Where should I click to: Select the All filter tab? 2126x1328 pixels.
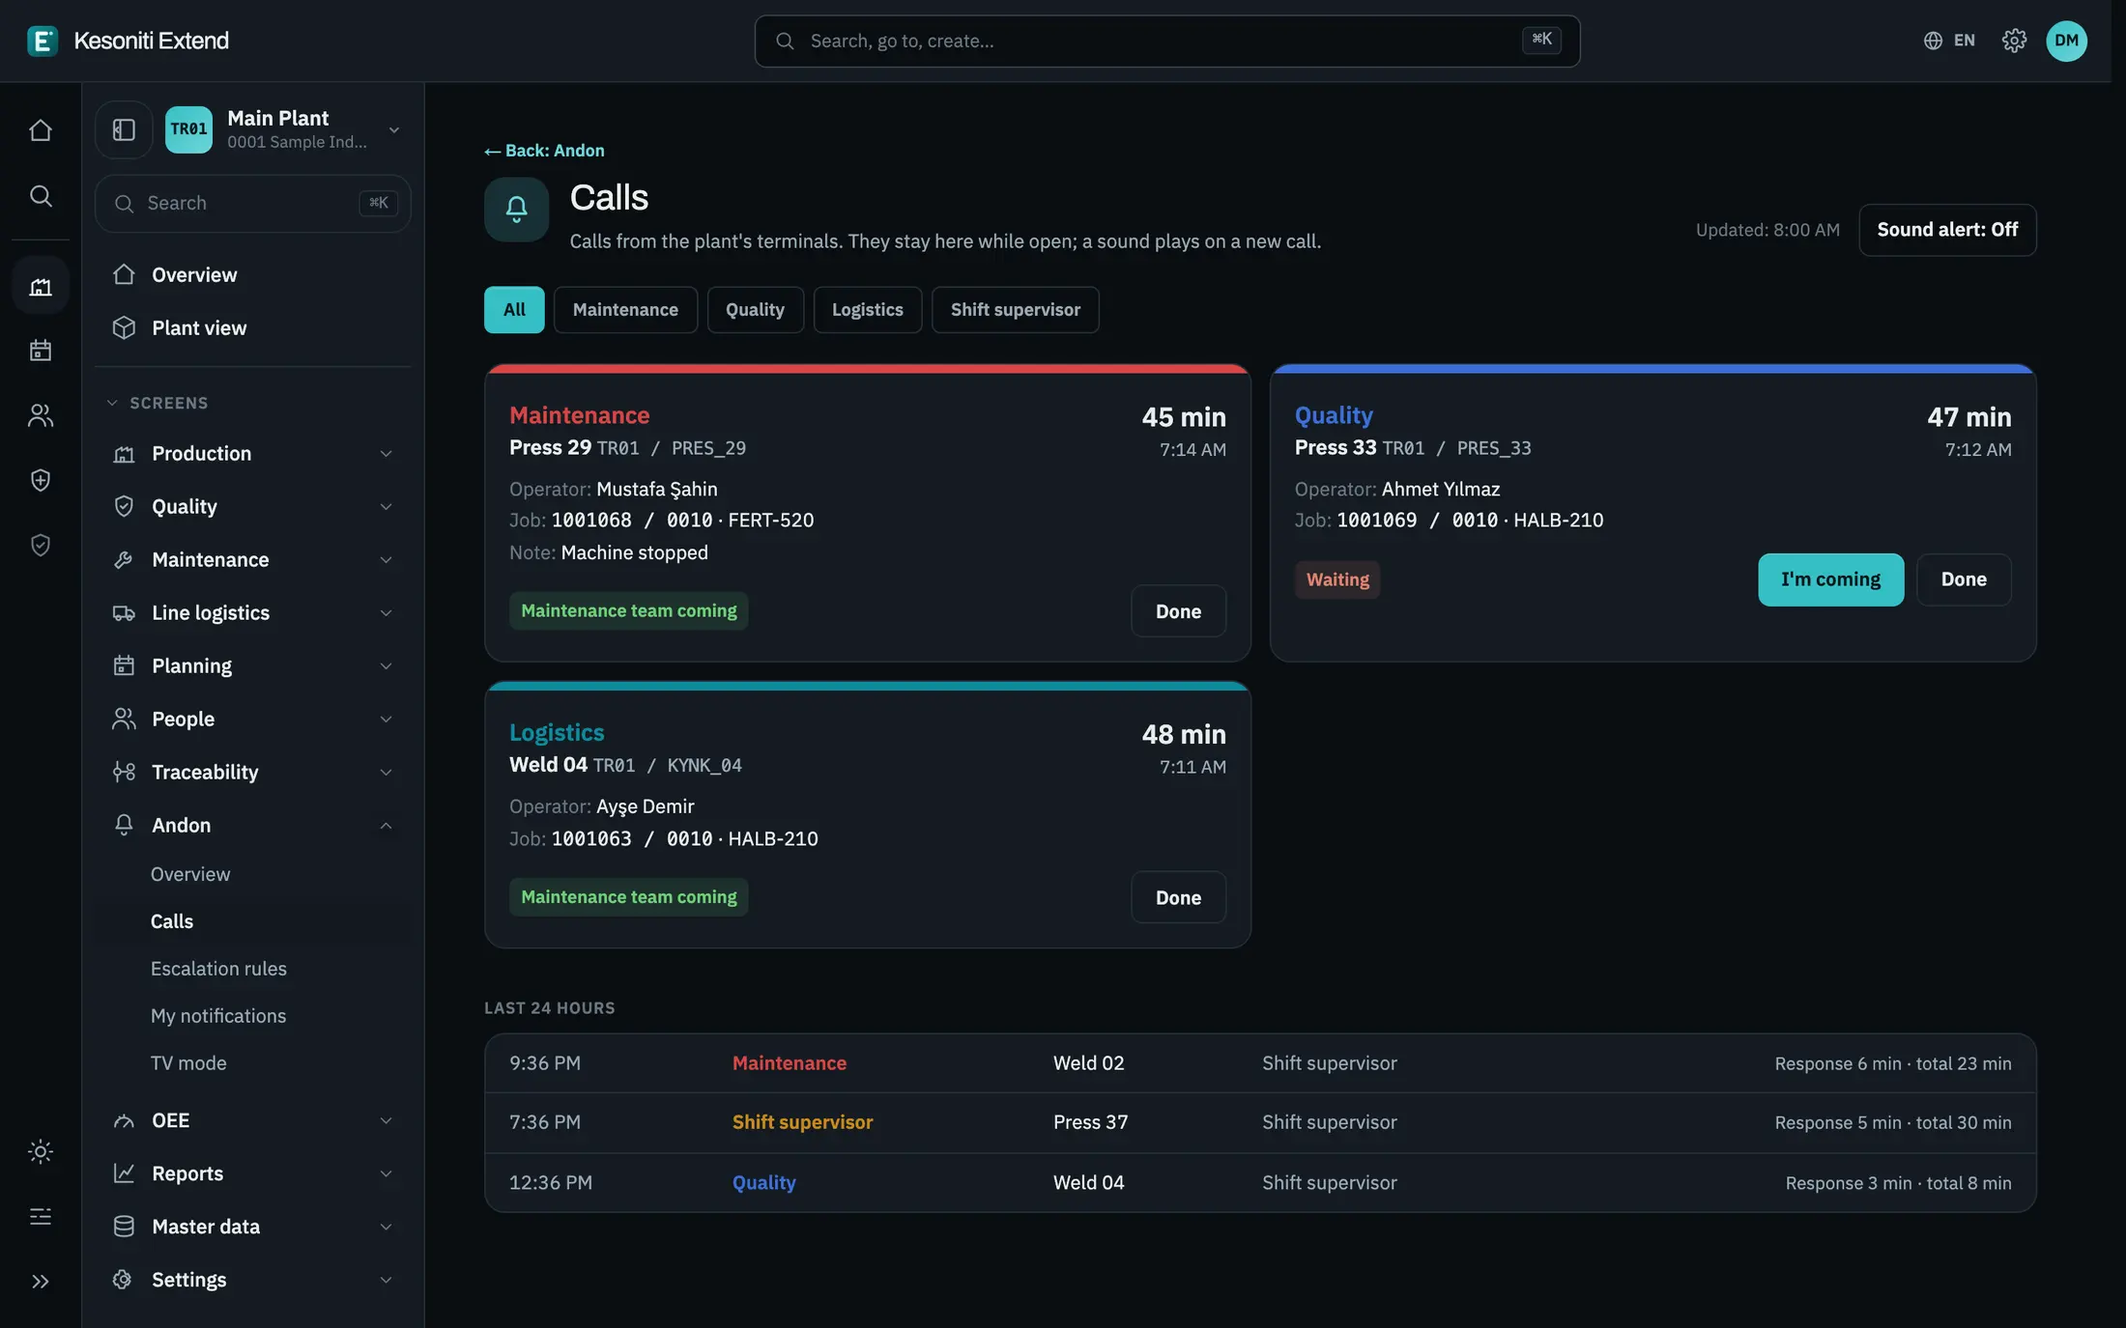(514, 310)
